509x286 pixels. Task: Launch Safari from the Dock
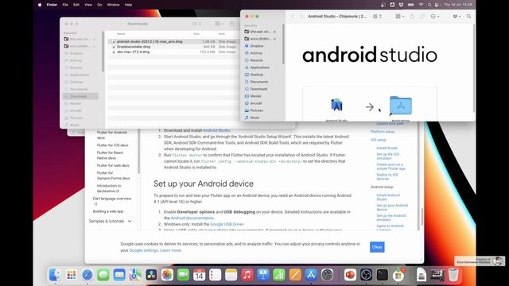pos(87,275)
